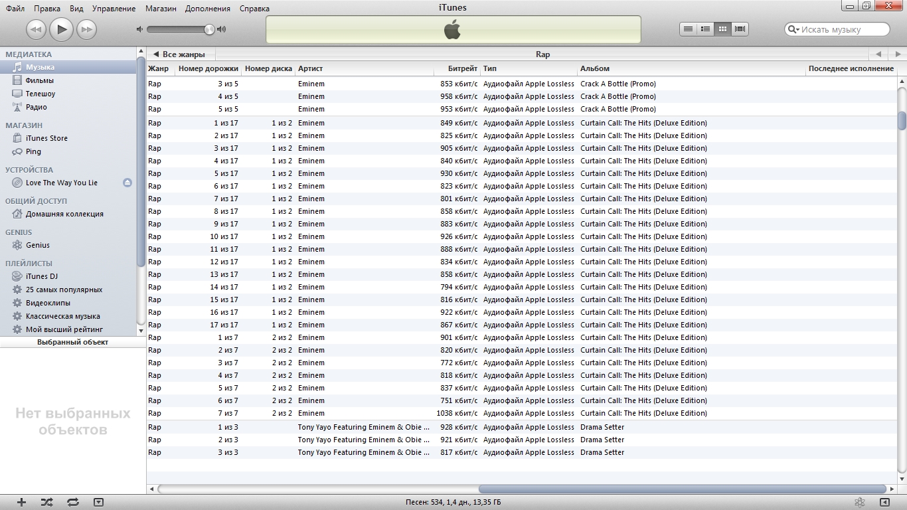Viewport: 907px width, 510px height.
Task: Switch to album list view
Action: (706, 29)
